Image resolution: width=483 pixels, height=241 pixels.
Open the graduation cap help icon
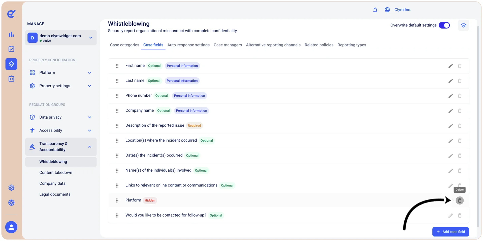[463, 25]
